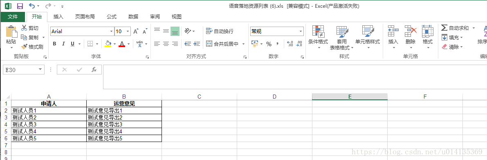Viewport: 487px width, 160px height.
Task: Apply the red font color
Action: [x=122, y=44]
